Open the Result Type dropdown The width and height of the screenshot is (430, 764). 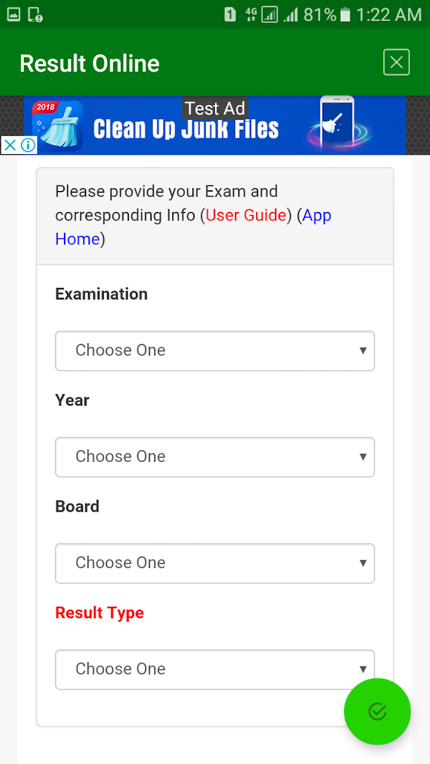pyautogui.click(x=215, y=669)
